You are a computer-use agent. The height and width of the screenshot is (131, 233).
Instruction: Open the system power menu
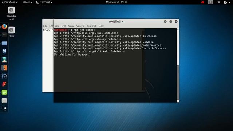coord(227,2)
